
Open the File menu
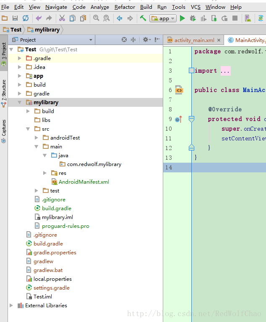coord(5,7)
